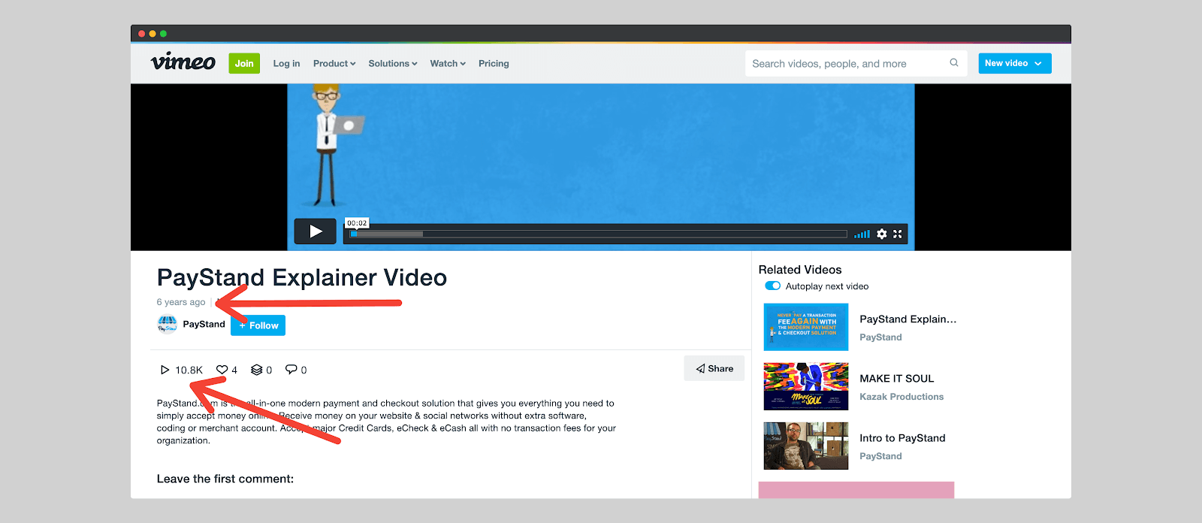Click the Related Videos heading

tap(800, 270)
